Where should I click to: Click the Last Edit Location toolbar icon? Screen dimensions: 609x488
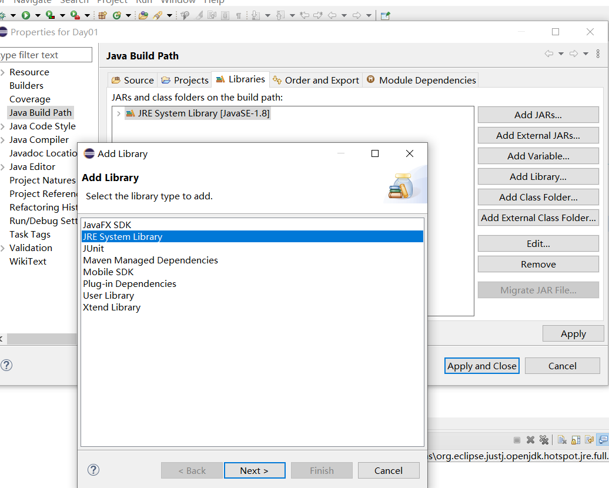[305, 15]
